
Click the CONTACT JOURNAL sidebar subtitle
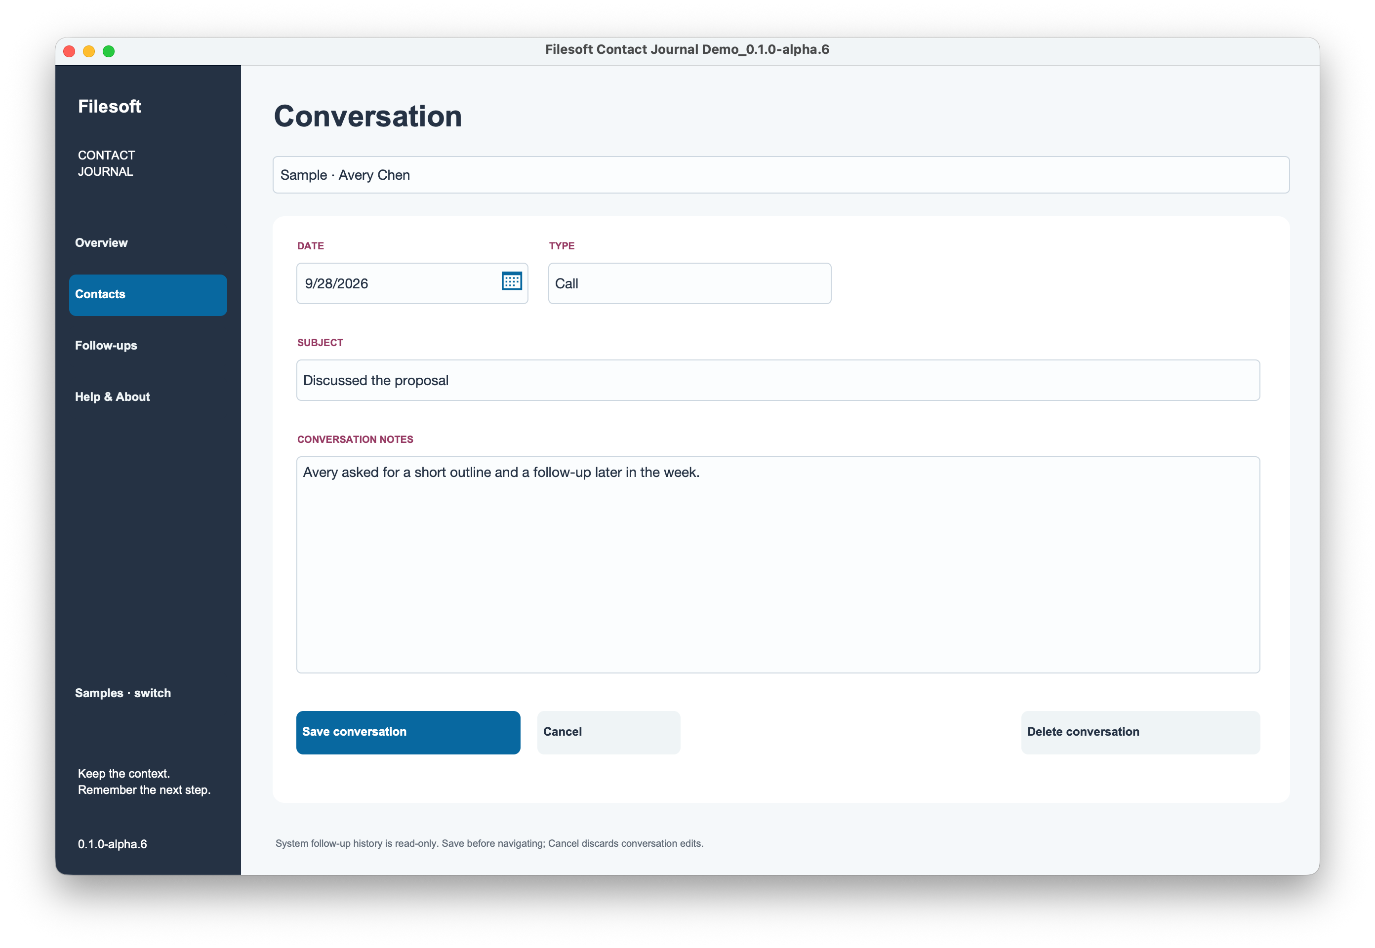106,163
